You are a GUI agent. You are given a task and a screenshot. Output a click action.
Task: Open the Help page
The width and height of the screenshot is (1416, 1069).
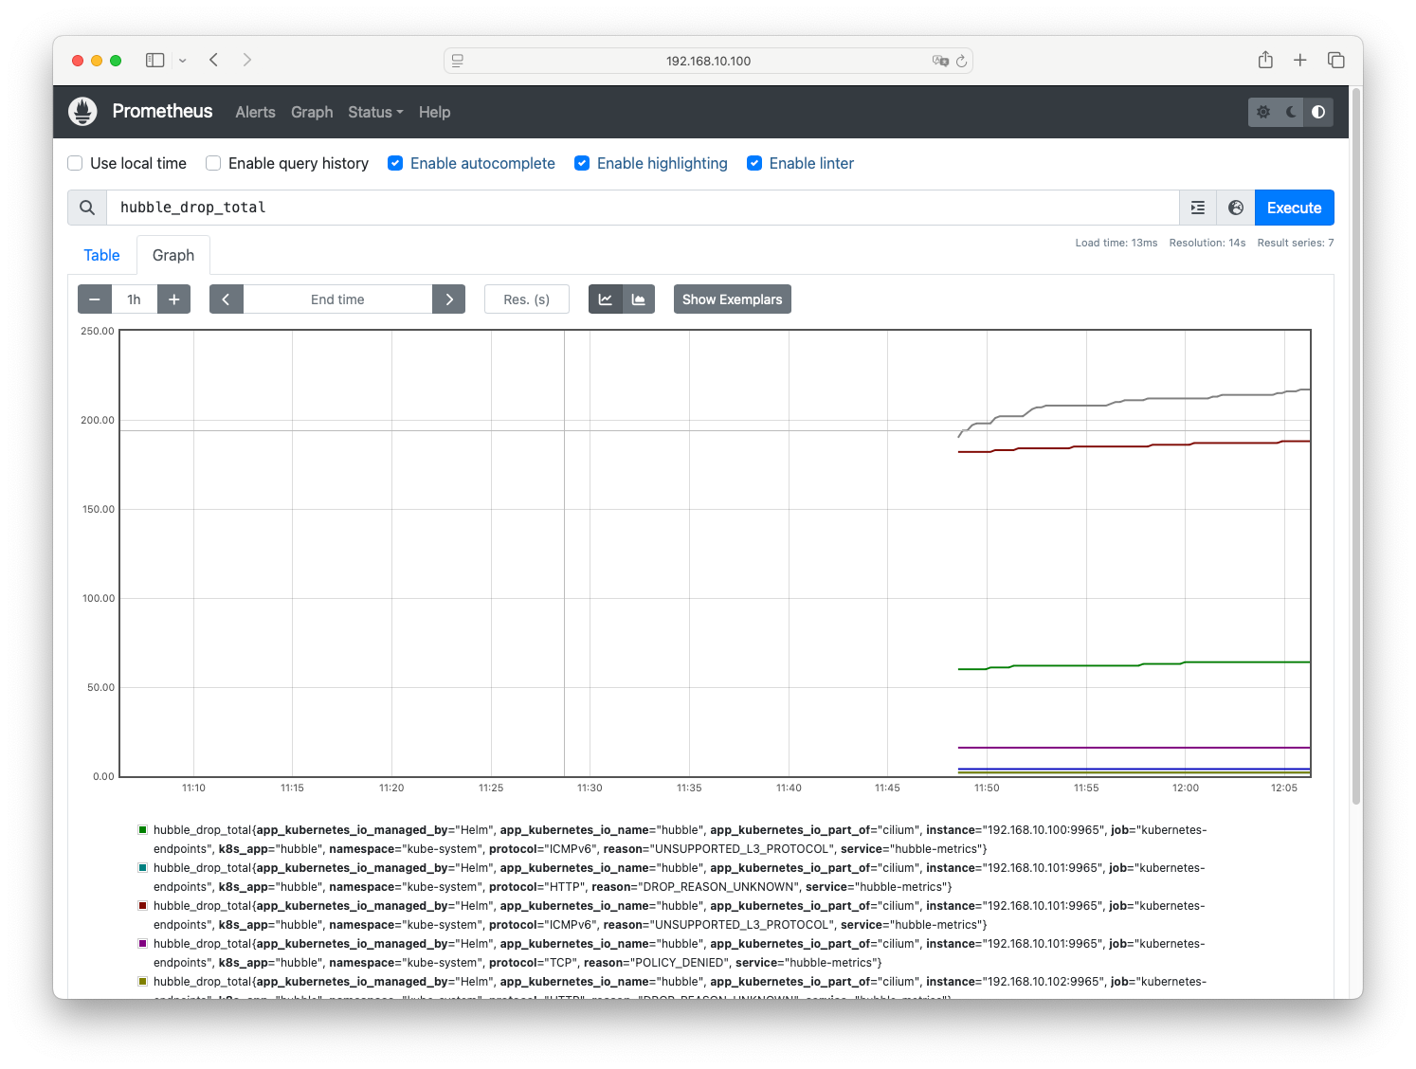point(434,112)
